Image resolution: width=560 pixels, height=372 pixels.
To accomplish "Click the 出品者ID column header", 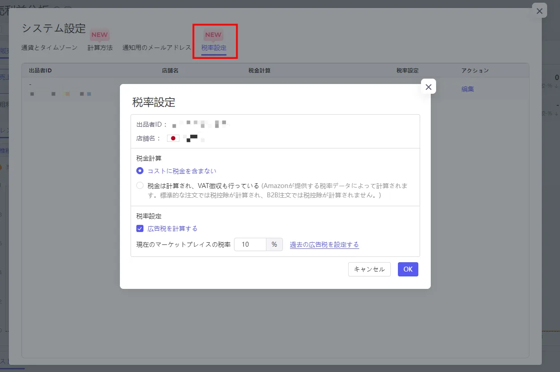I will point(40,71).
